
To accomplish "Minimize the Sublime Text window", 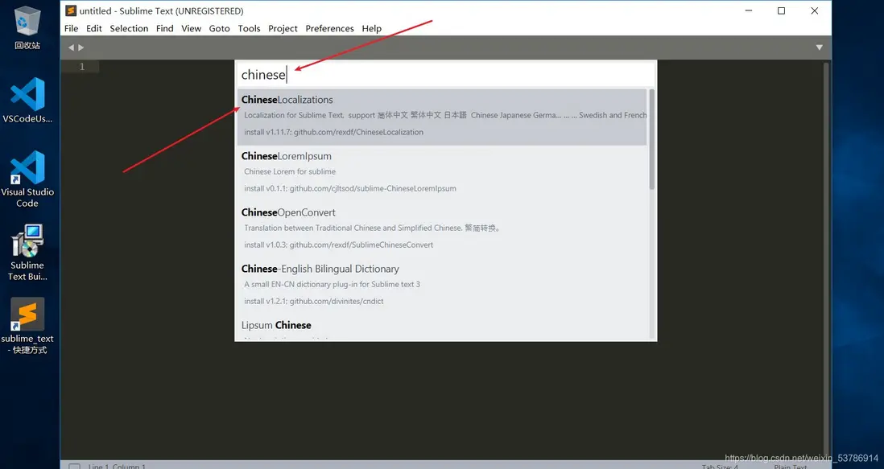I will pyautogui.click(x=749, y=10).
